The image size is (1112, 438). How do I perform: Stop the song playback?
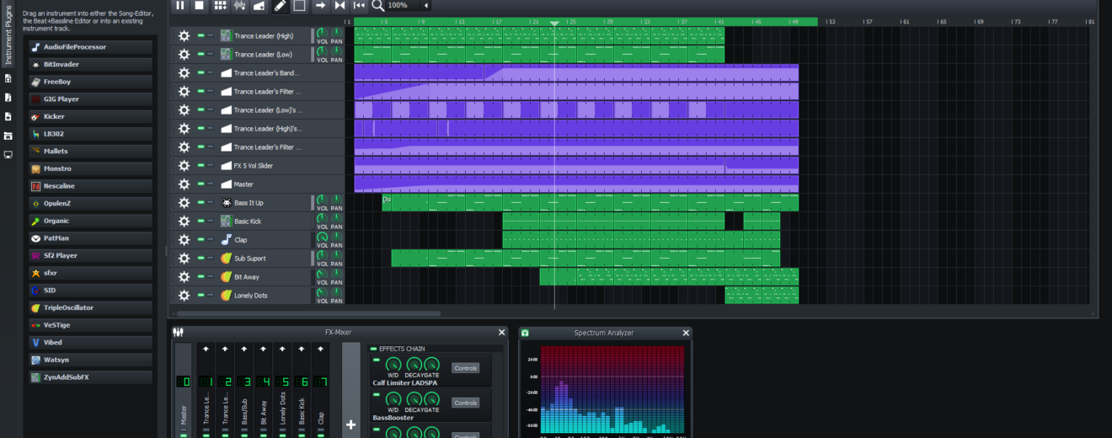tap(200, 6)
